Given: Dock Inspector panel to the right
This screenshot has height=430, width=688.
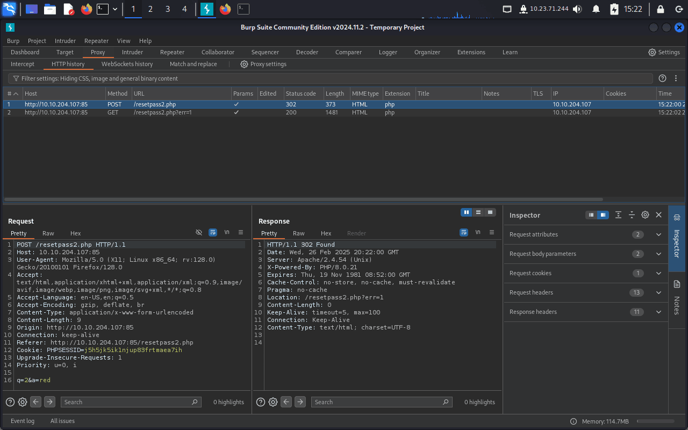Looking at the screenshot, I should click(x=603, y=215).
